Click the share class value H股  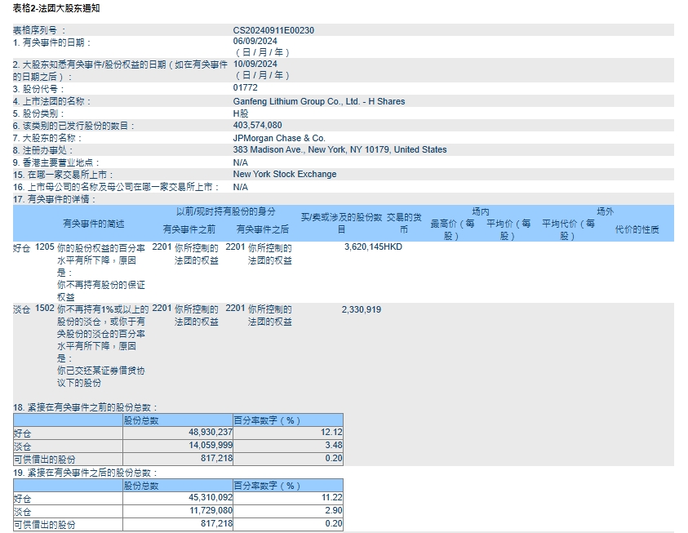pos(241,113)
